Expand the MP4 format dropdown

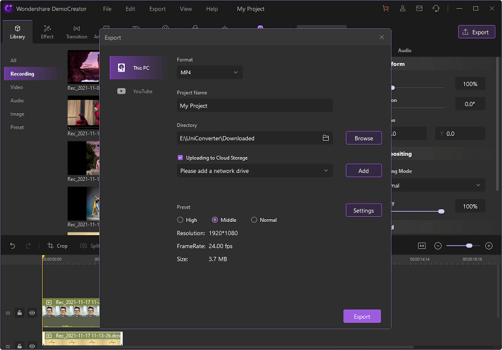210,72
